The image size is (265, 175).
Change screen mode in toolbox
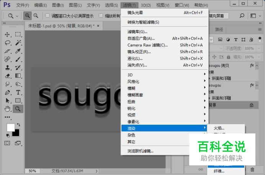click(18, 143)
